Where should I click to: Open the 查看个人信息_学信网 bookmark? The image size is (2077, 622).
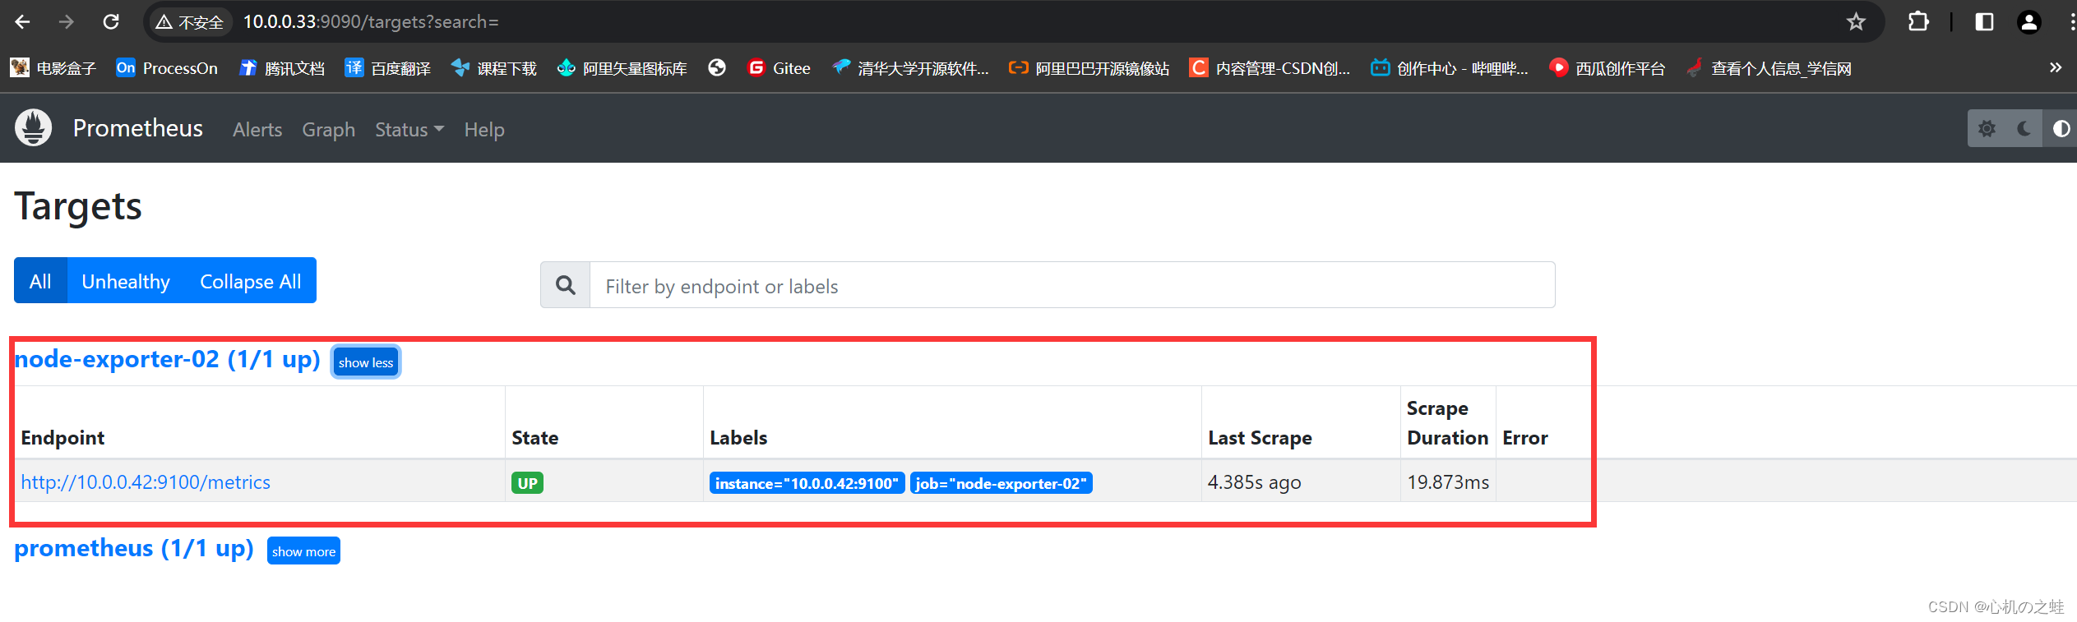(1769, 68)
